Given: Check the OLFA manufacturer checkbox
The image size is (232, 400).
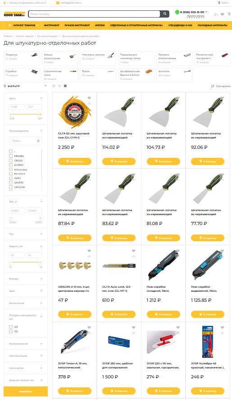Looking at the screenshot, I should pyautogui.click(x=11, y=178).
